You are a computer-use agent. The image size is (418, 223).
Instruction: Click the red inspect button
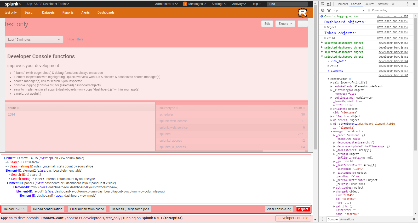pyautogui.click(x=303, y=209)
